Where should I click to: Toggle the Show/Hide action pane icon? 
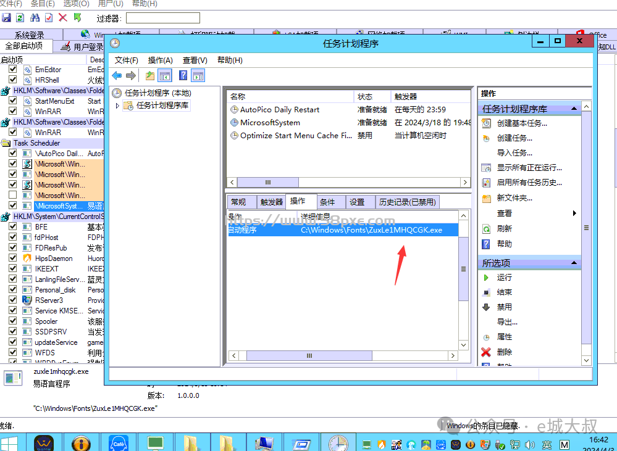[x=198, y=75]
